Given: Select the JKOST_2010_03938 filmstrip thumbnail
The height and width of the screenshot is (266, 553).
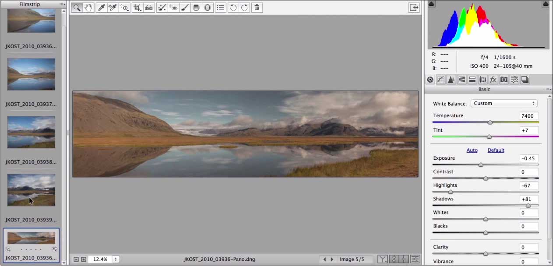Looking at the screenshot, I should point(31,132).
